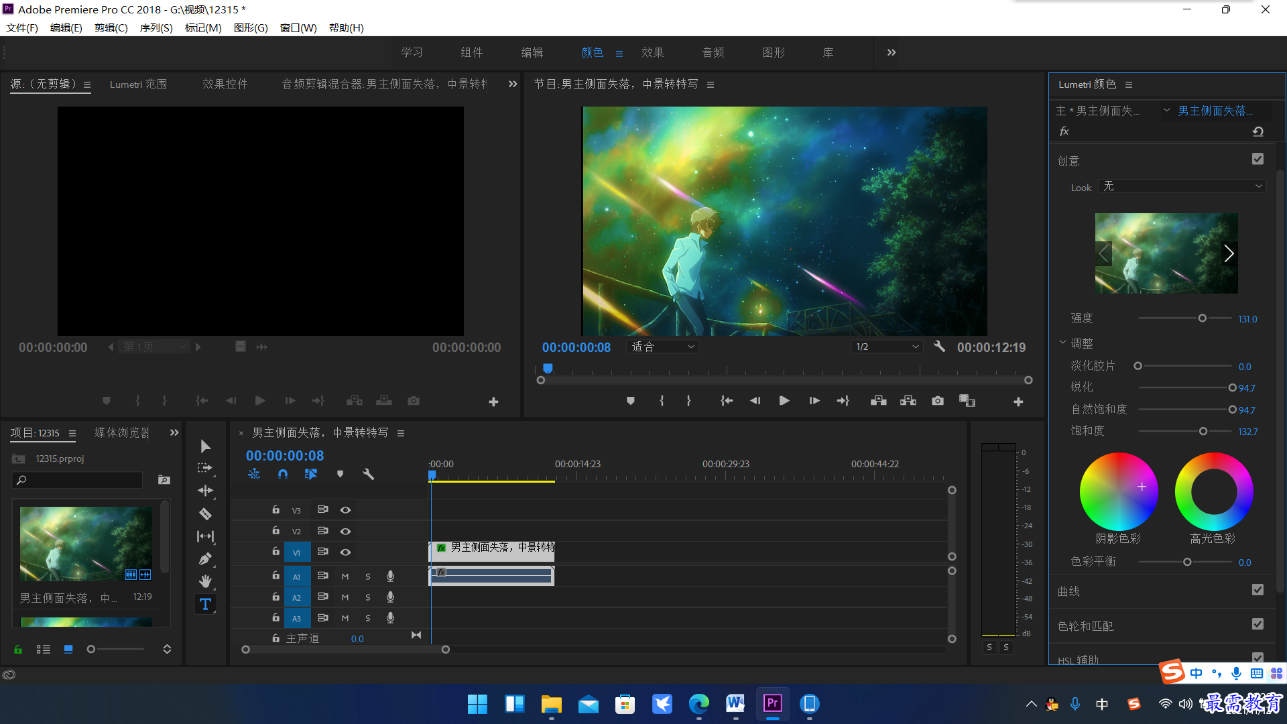The image size is (1287, 724).
Task: Toggle V3 track output eye
Action: [345, 510]
